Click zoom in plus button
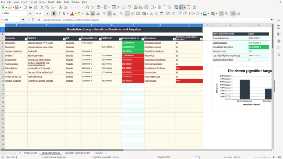The height and width of the screenshot is (159, 283). tap(273, 157)
